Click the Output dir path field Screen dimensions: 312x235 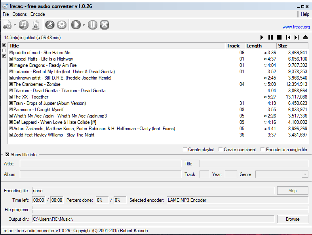(153, 219)
